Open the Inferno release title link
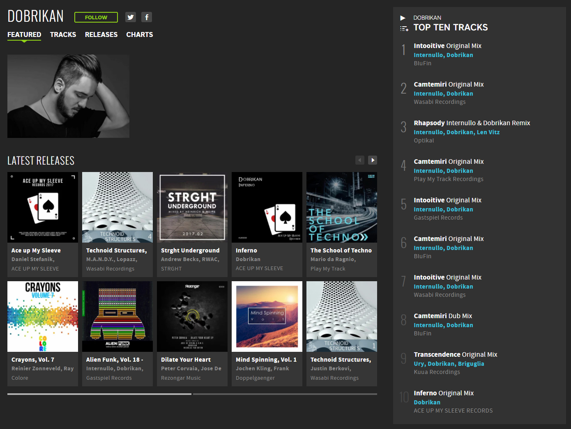Viewport: 571px width, 429px height. 246,250
